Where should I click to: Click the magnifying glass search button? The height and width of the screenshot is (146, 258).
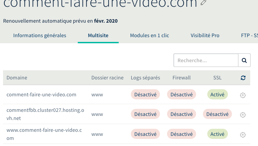pyautogui.click(x=244, y=60)
